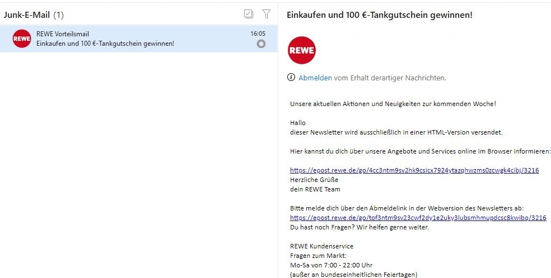
Task: Click 'Du hast noch Fragen?' line
Action: tap(359, 227)
